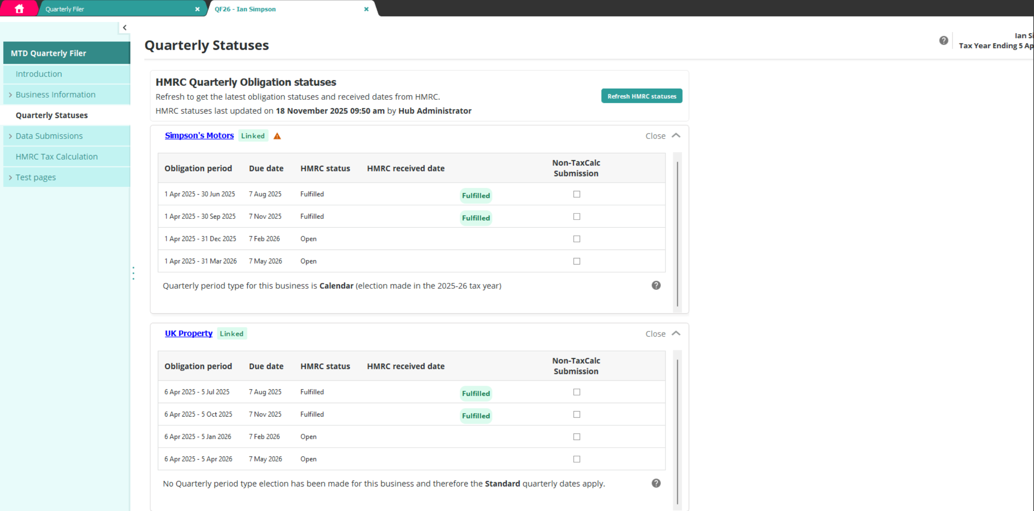
Task: Click Open status for 1 Apr - 31 Mar 2026
Action: pyautogui.click(x=308, y=261)
